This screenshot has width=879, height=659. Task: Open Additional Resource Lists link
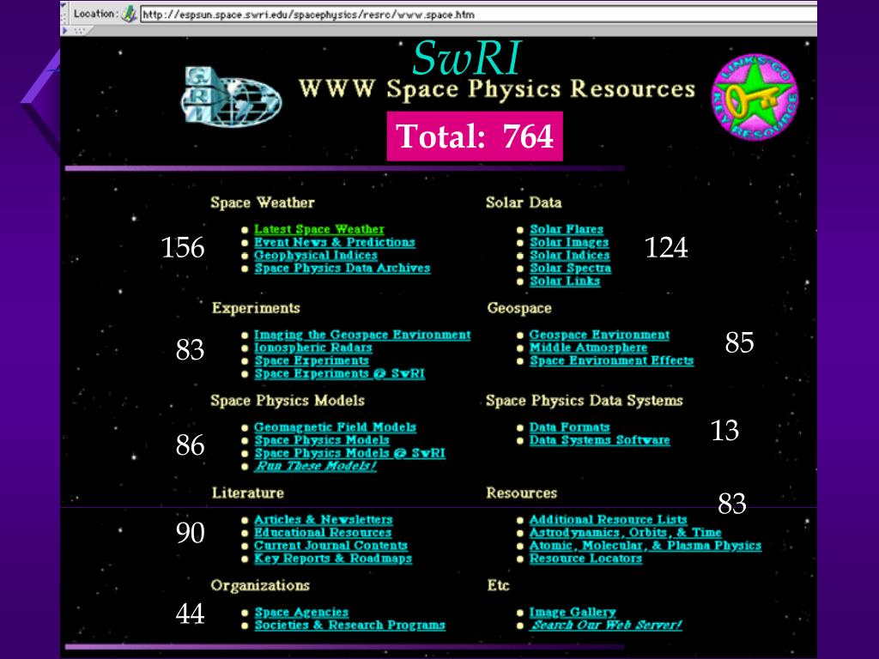click(x=609, y=519)
